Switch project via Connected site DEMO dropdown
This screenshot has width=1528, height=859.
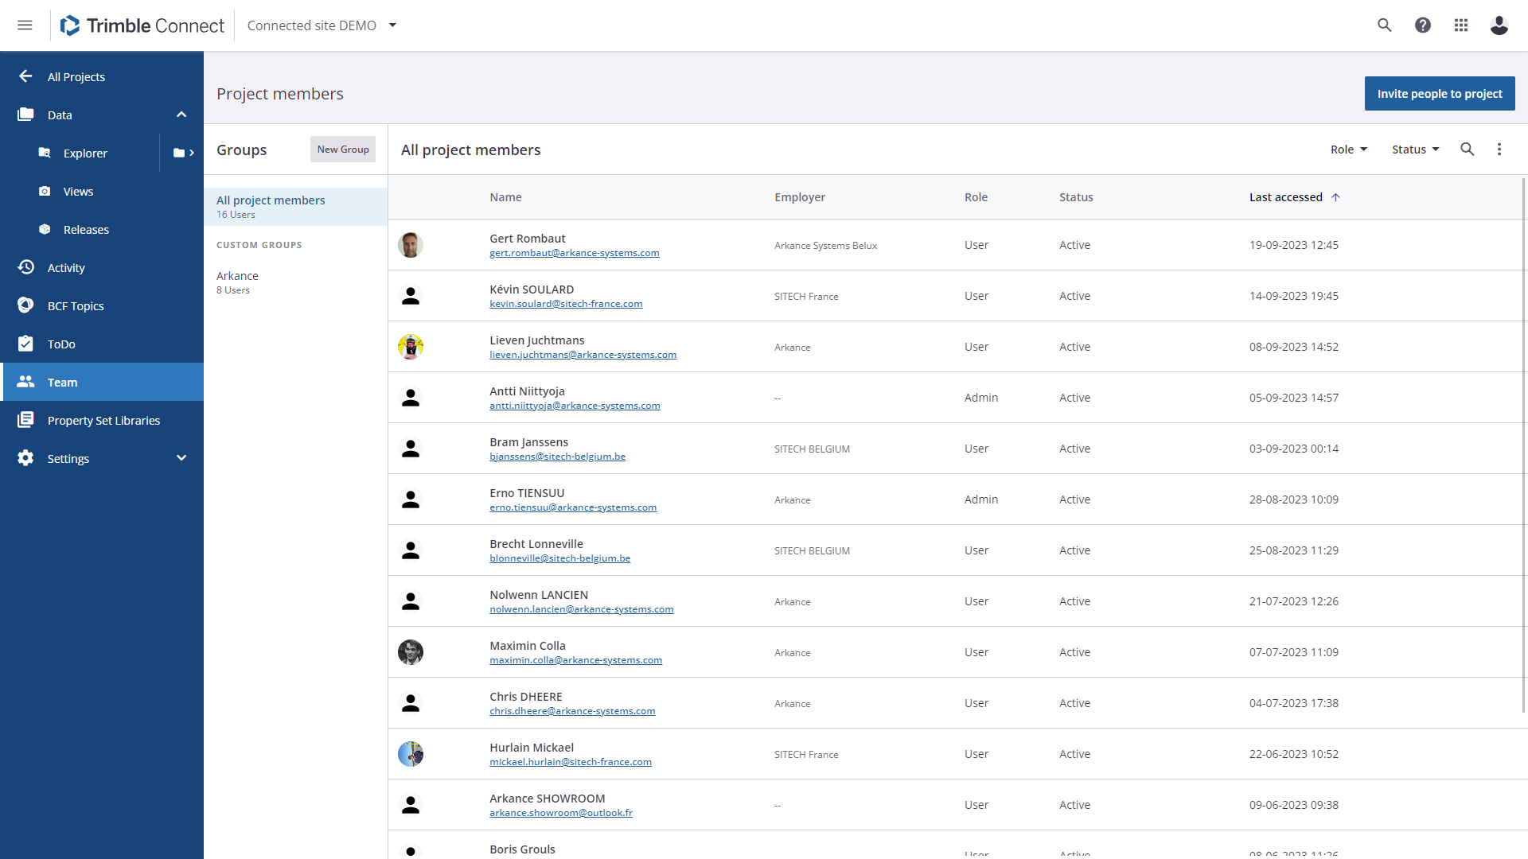click(x=322, y=25)
